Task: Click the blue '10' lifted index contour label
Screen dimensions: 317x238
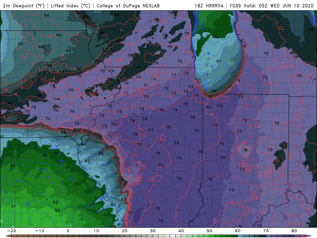Action: [x=47, y=177]
